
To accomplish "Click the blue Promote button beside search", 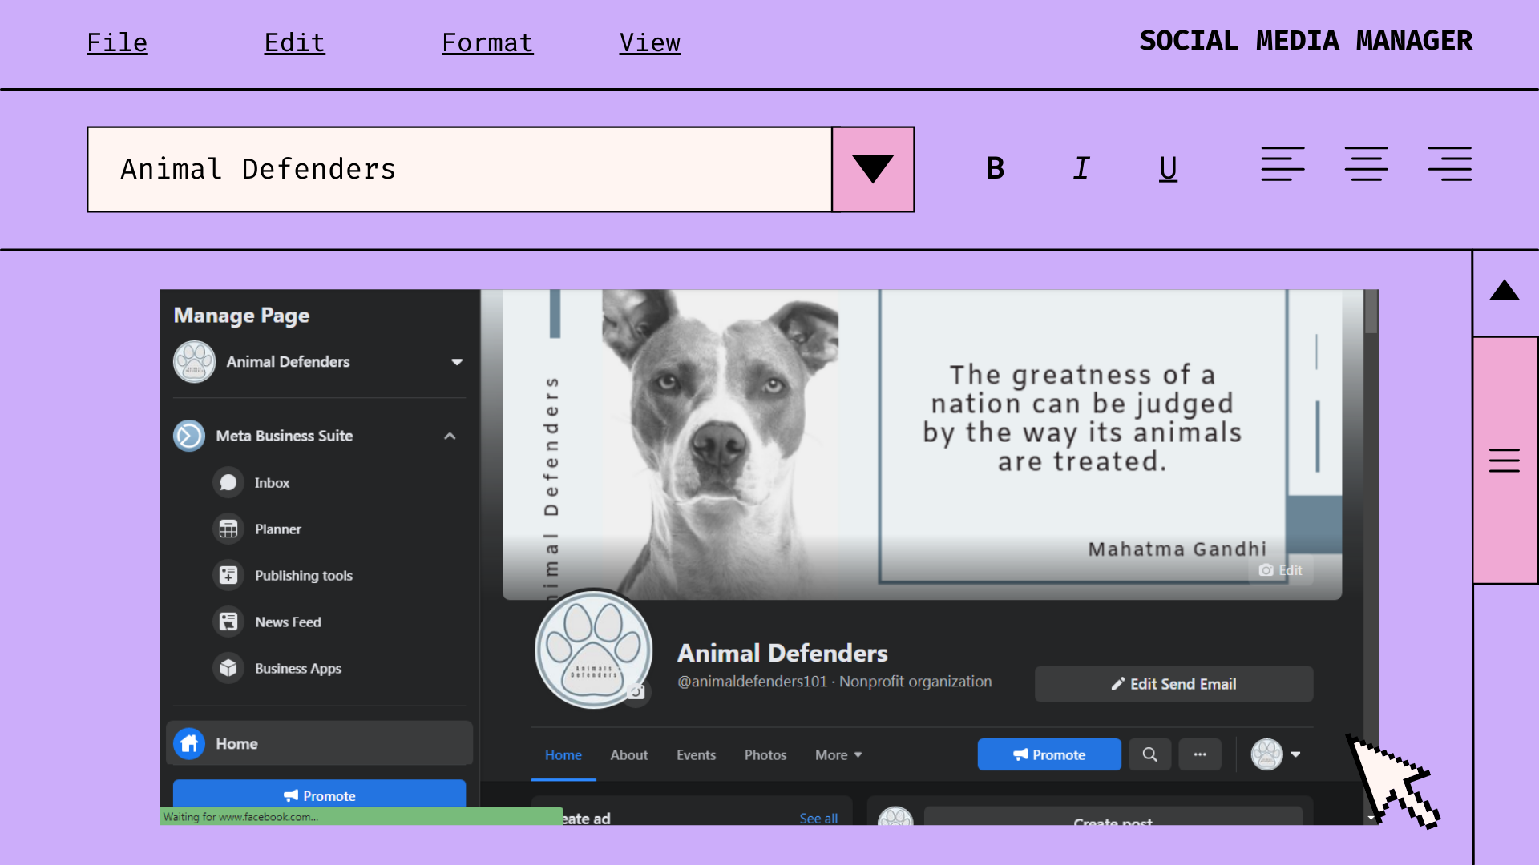I will point(1049,754).
